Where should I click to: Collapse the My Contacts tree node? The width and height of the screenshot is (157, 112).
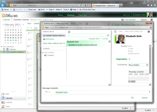43,53
